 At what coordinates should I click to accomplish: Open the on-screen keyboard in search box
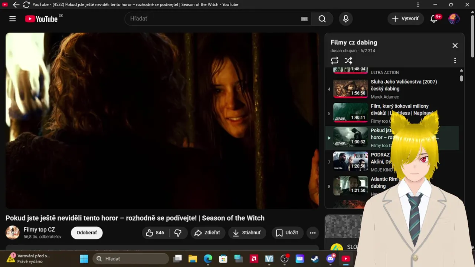click(304, 19)
